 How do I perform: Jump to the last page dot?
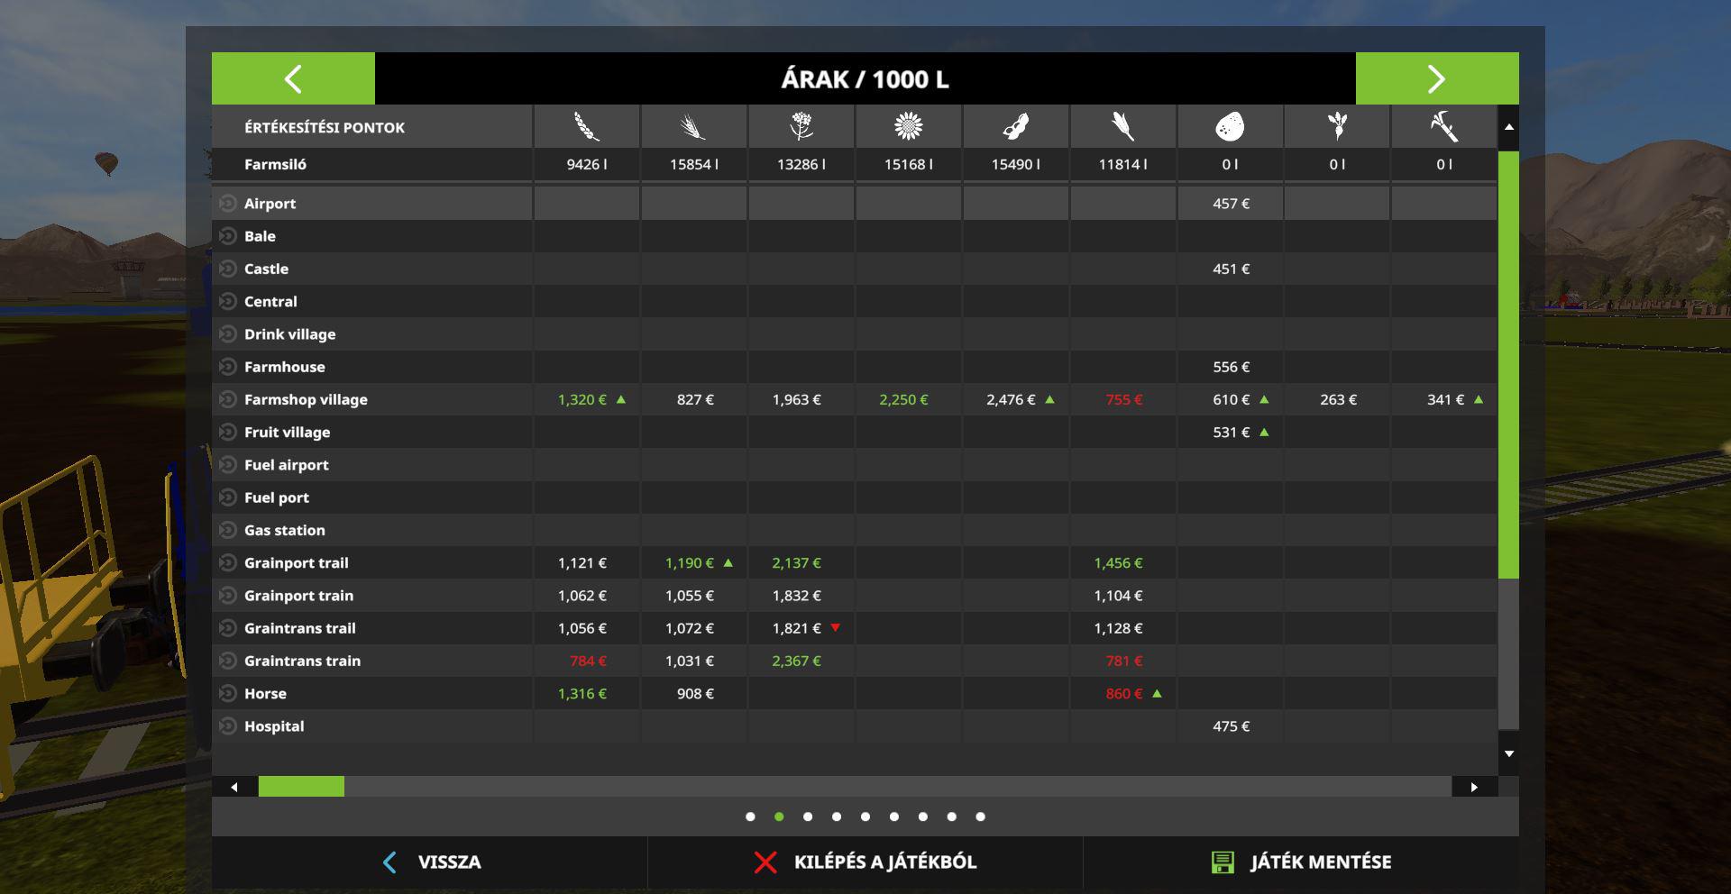tap(980, 816)
